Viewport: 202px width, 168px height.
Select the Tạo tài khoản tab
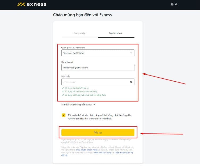[116, 33]
